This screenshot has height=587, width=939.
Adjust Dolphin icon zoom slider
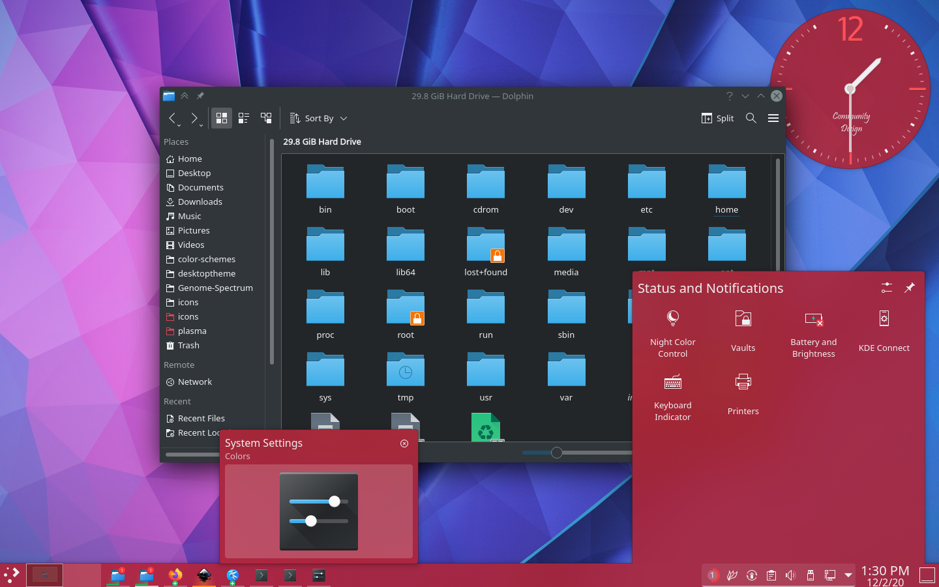pyautogui.click(x=556, y=453)
